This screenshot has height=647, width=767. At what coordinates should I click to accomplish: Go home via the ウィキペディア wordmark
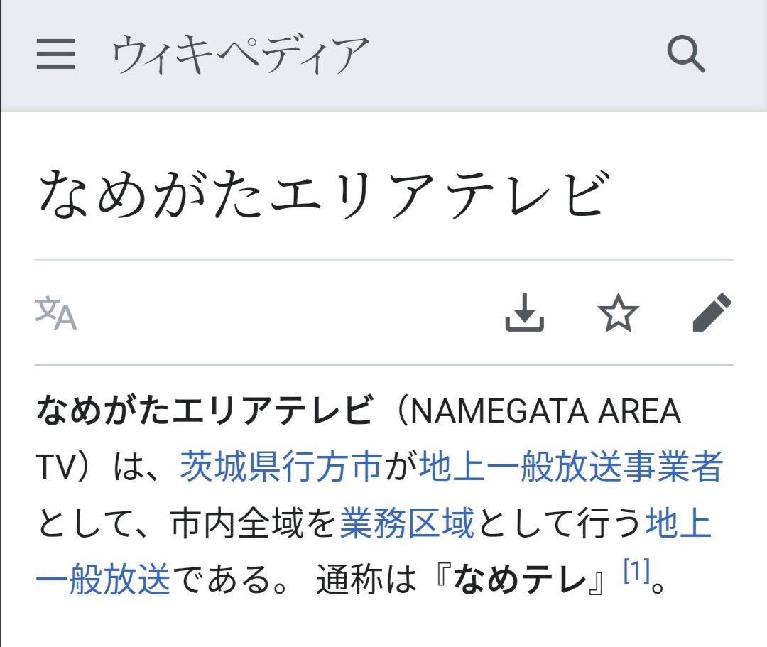240,55
